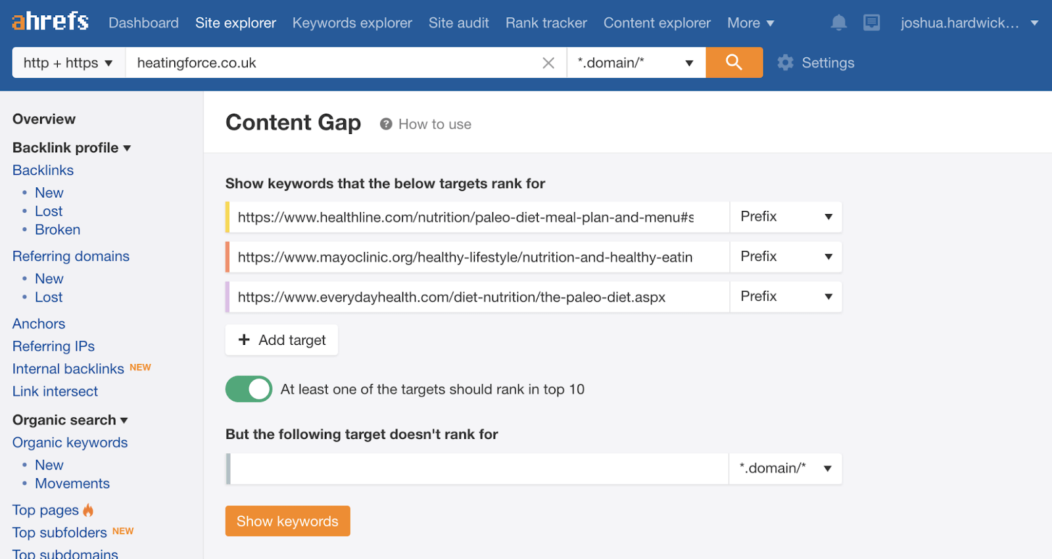Image resolution: width=1052 pixels, height=559 pixels.
Task: Clear the heatingforce.co.uk search field
Action: click(548, 63)
